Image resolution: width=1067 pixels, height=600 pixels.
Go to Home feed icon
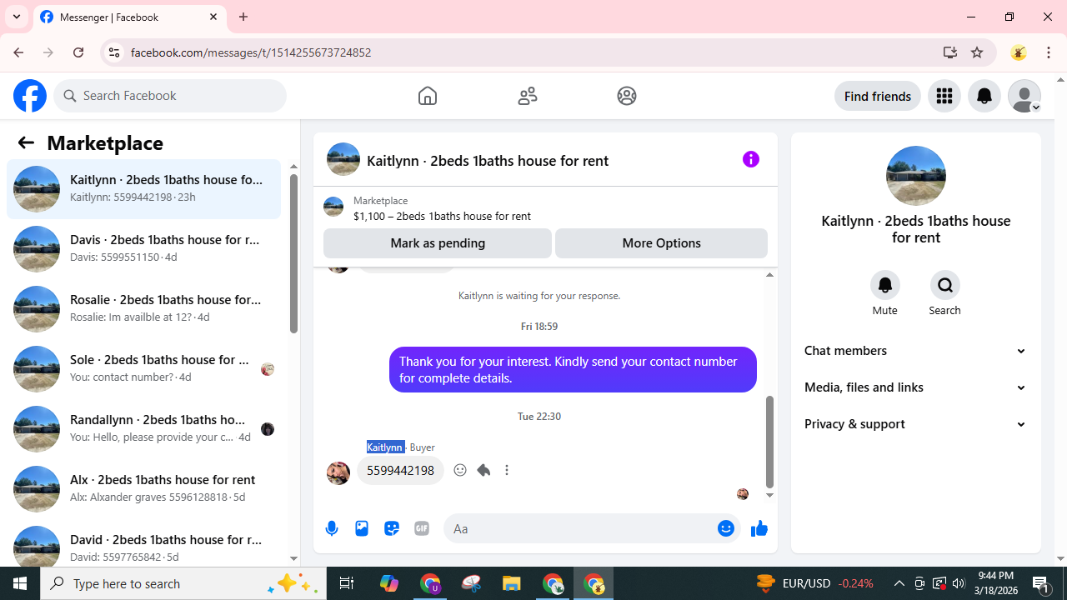tap(428, 96)
